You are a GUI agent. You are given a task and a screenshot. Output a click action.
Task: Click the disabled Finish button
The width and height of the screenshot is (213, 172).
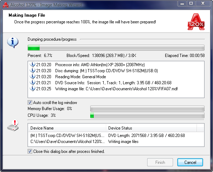[x=160, y=162]
